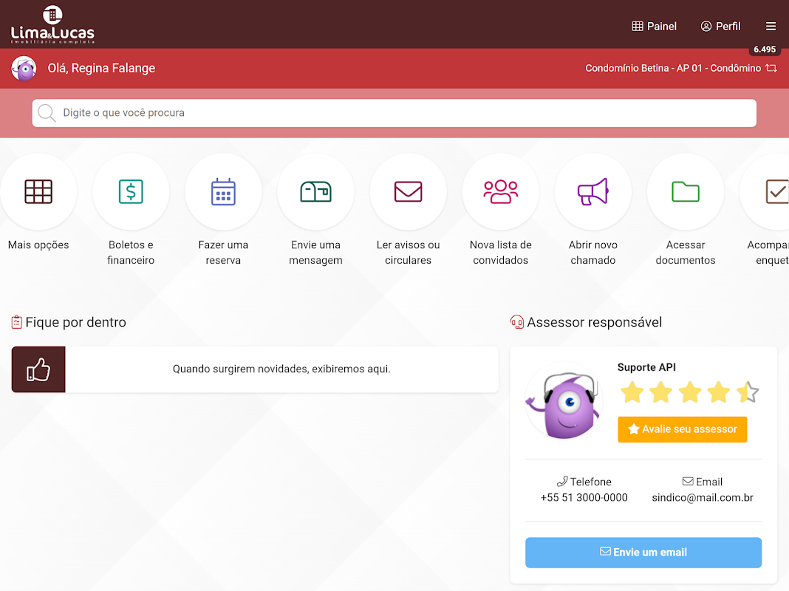The height and width of the screenshot is (591, 789).
Task: Click the switch unit arrows icon
Action: coord(771,68)
